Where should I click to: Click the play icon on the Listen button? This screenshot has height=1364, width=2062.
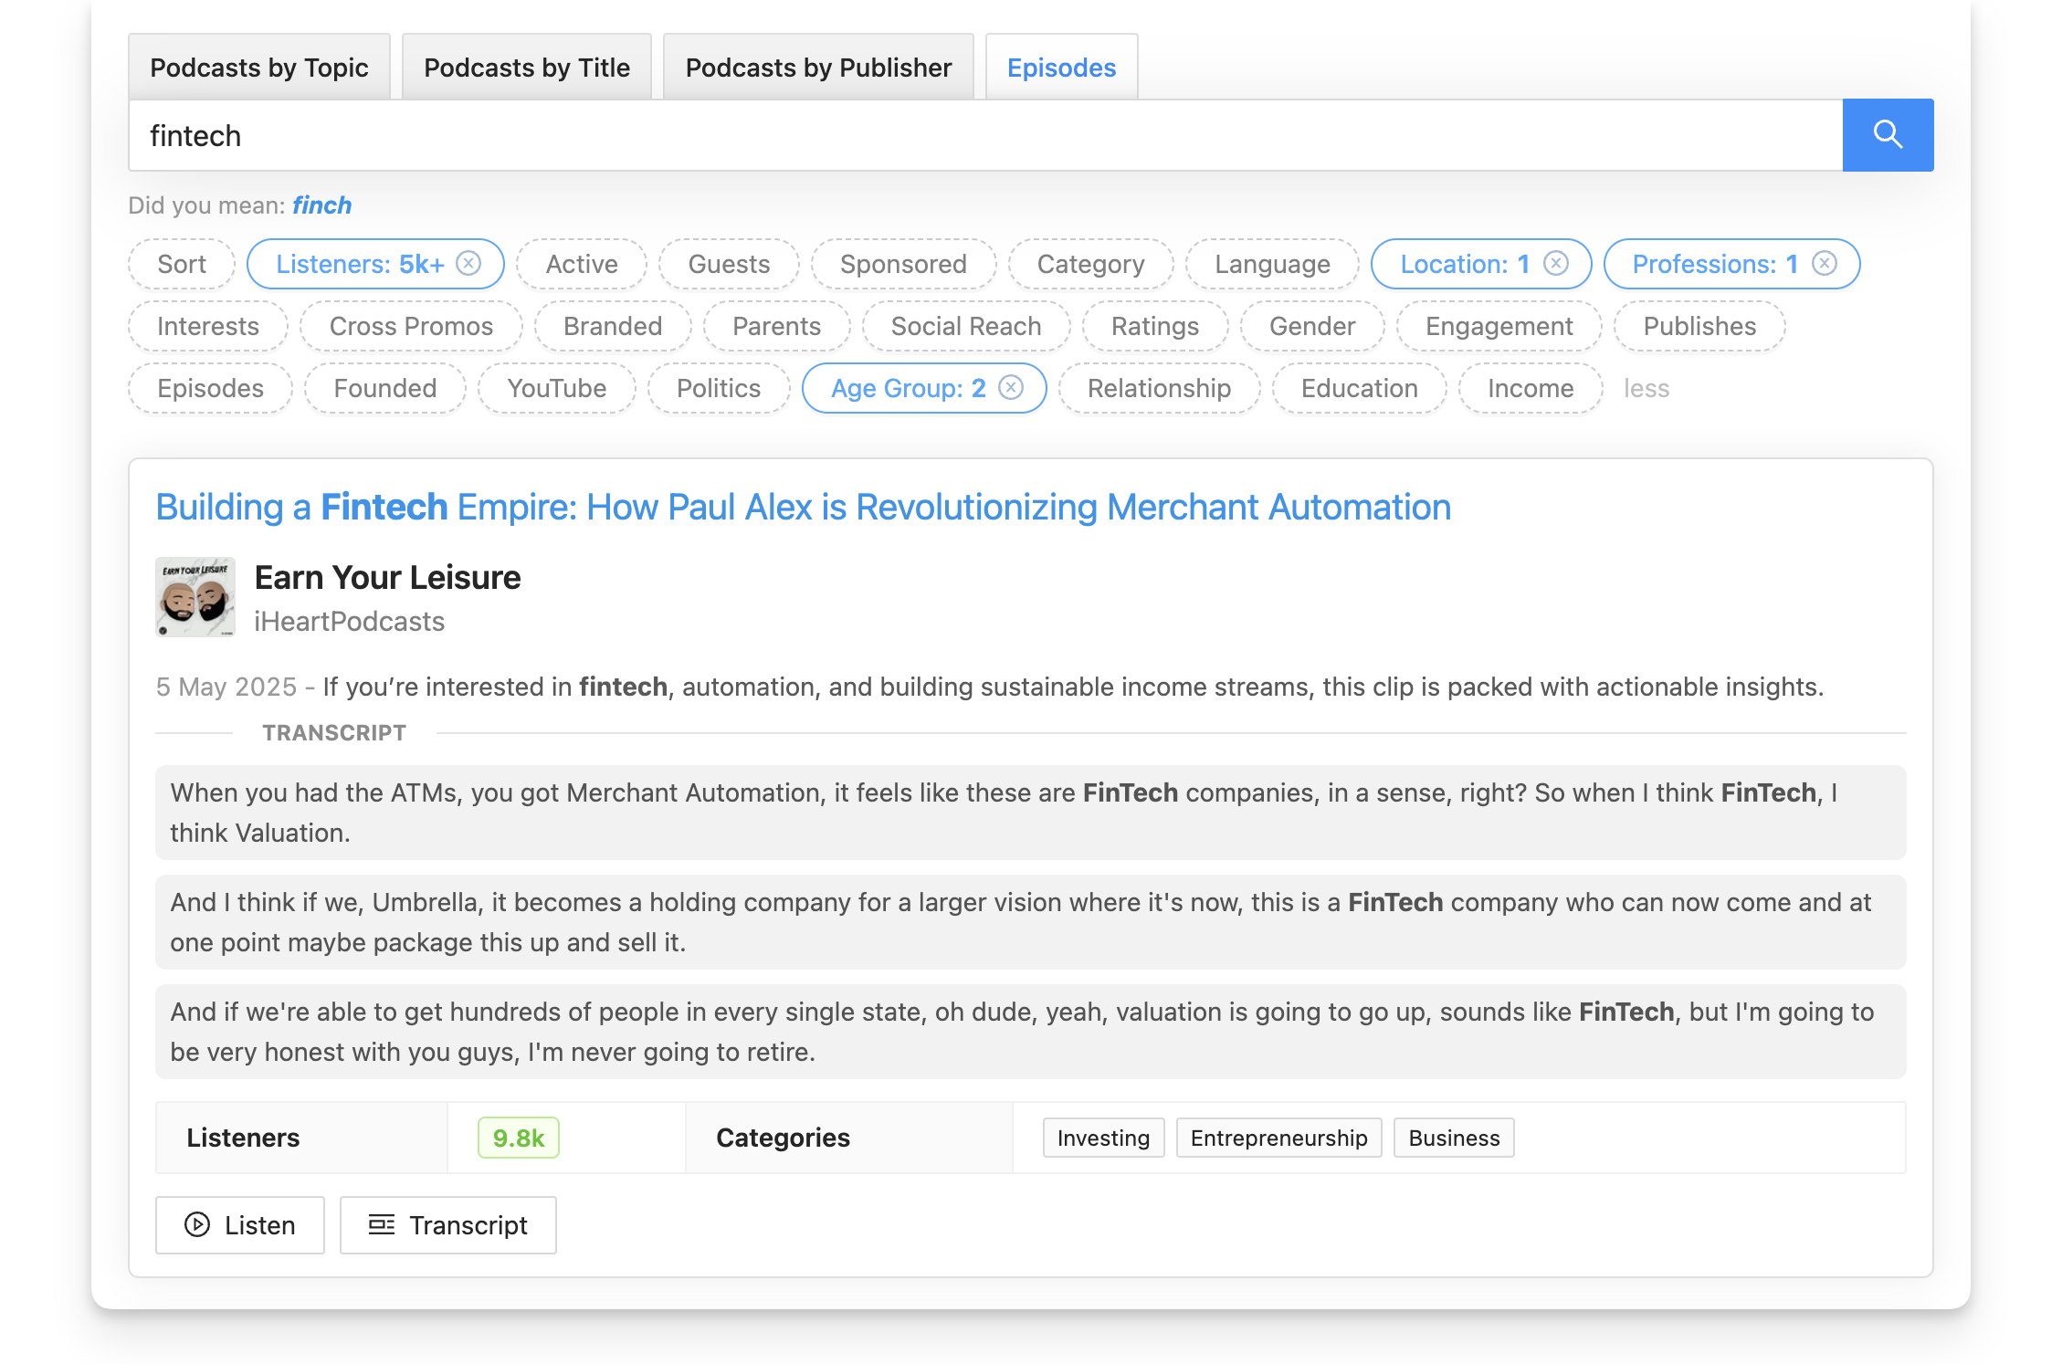196,1224
